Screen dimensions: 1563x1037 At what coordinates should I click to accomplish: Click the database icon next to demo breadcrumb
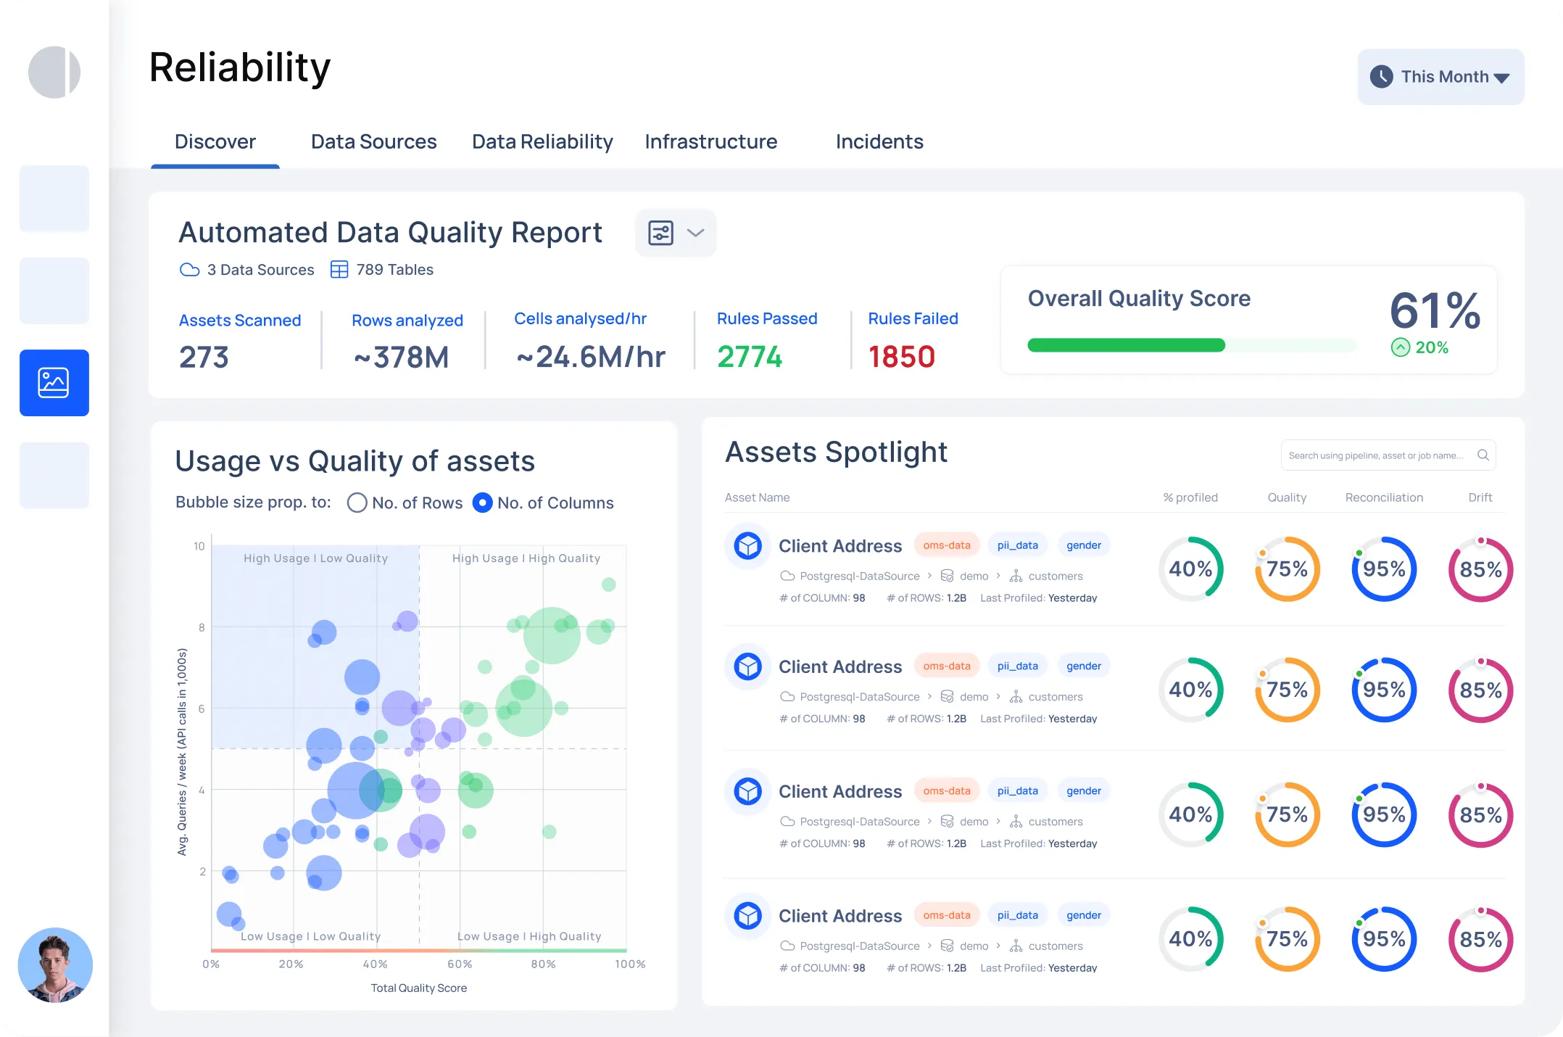pos(948,575)
